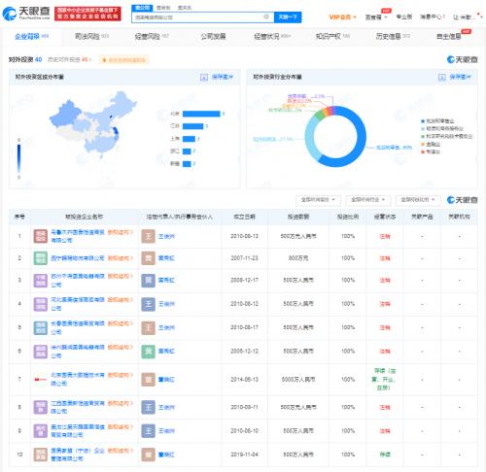Switch to the 公司发展 tab
Screen dimensions: 486x472
coord(213,36)
